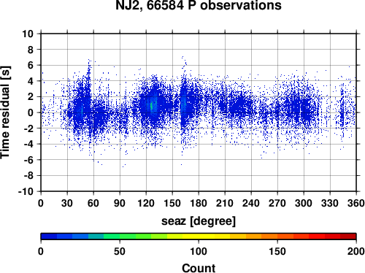Image resolution: width=365 pixels, height=273 pixels.
Task: Click the y-axis tick label 10
Action: coord(28,34)
